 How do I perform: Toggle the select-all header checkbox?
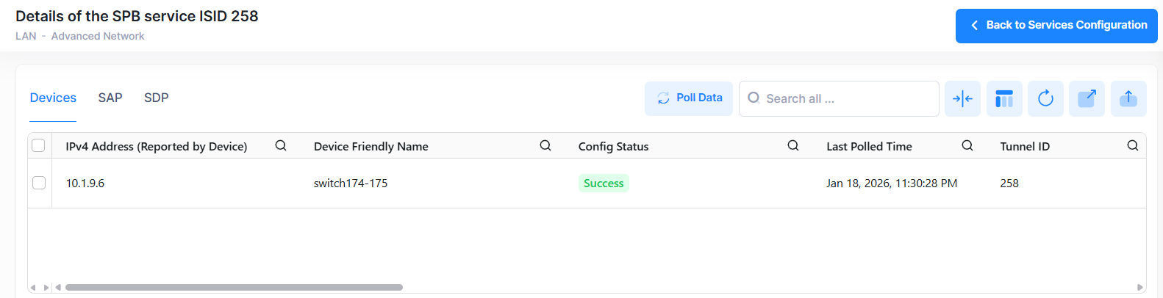pos(39,145)
